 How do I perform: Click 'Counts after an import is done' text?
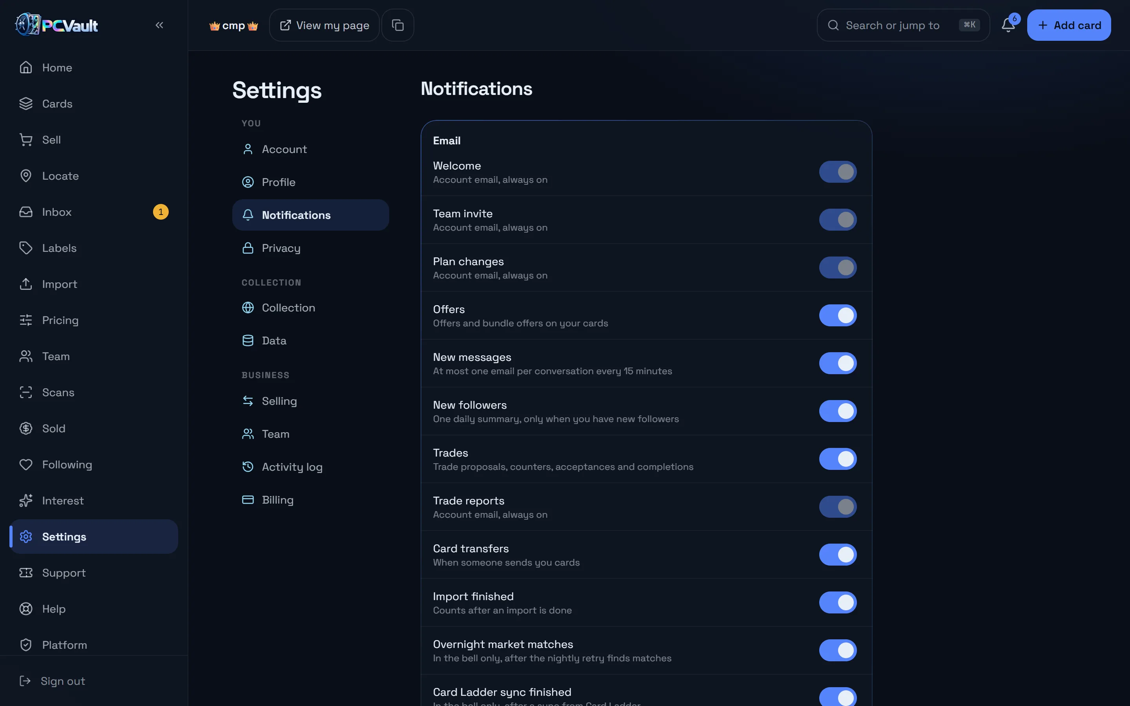[x=502, y=610]
